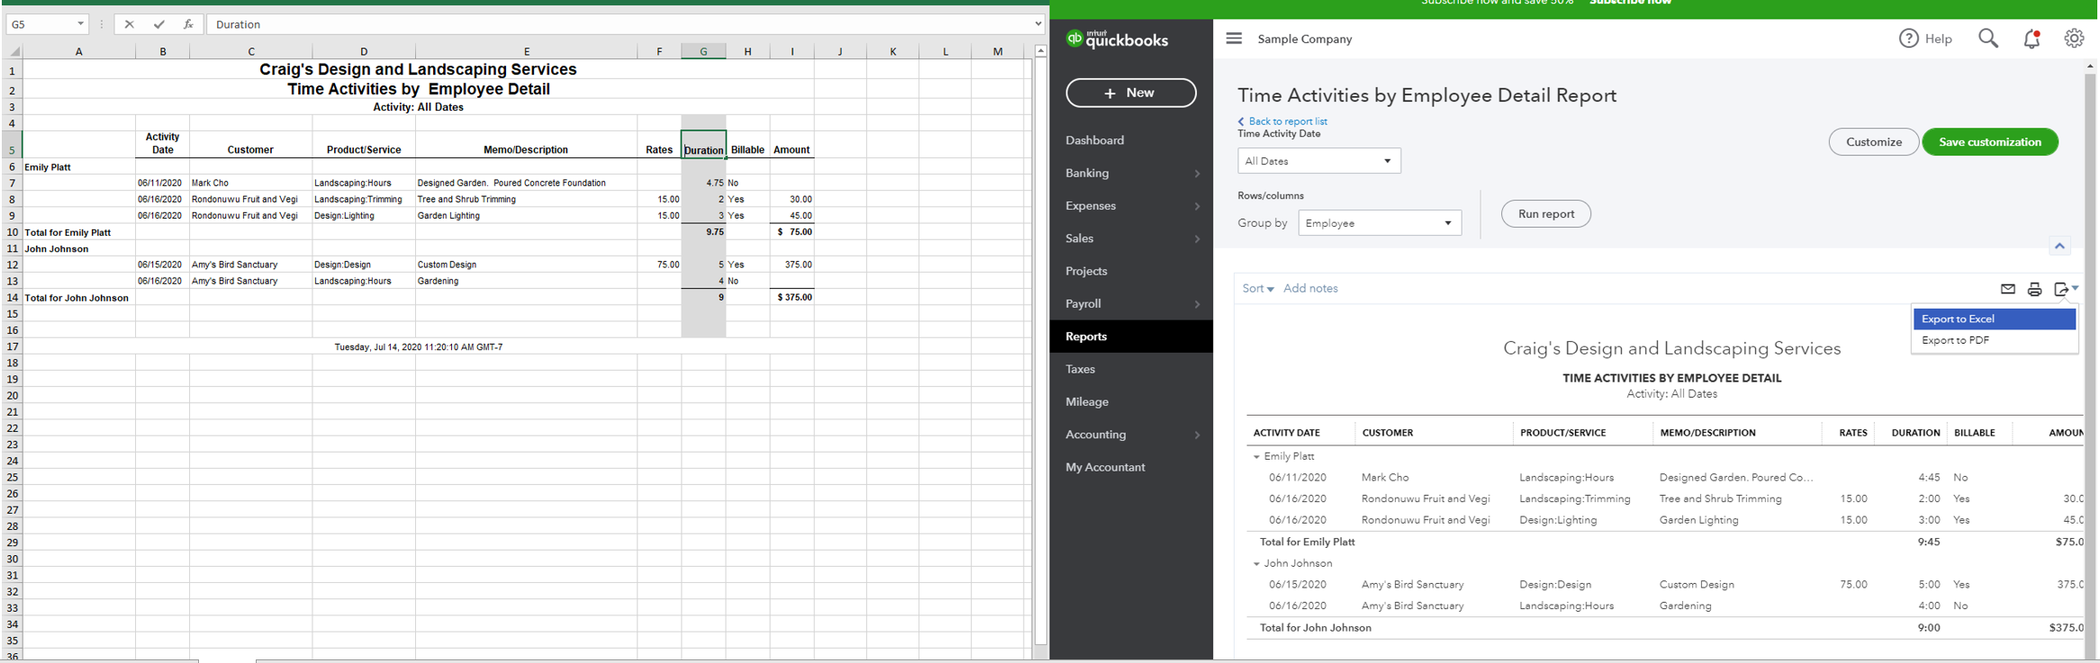Select row 10 header in Excel
Image resolution: width=2100 pixels, height=663 pixels.
[12, 232]
